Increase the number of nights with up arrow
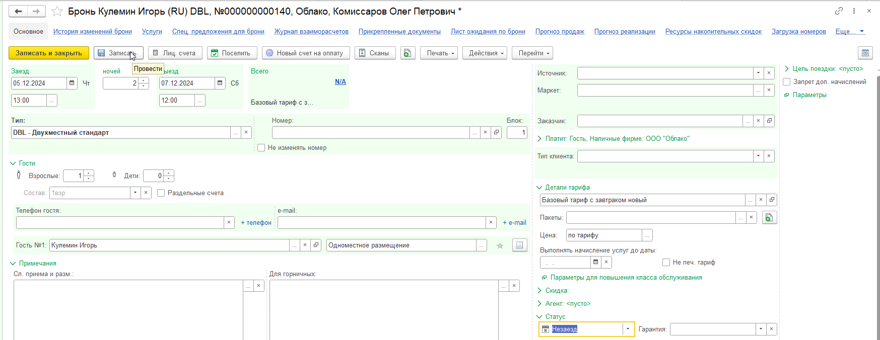The image size is (880, 340). coord(144,80)
